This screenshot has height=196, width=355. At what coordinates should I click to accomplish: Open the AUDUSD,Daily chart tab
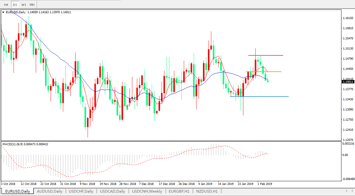[49, 191]
